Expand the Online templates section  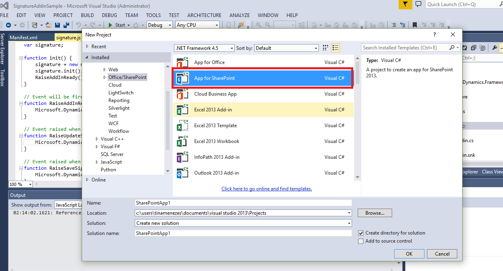pyautogui.click(x=87, y=180)
